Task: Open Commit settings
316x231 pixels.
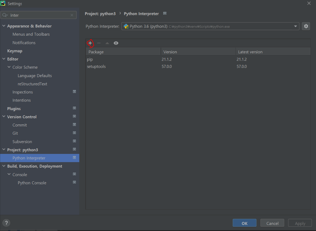Action: 20,125
